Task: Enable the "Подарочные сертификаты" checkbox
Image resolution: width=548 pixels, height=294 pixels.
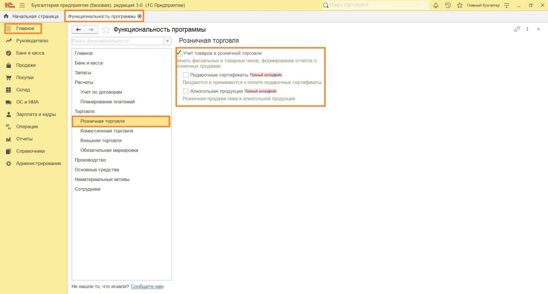Action: coord(186,75)
